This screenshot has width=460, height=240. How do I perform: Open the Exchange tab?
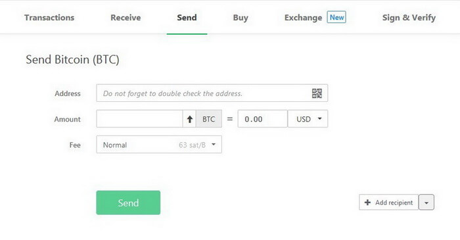[304, 18]
